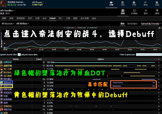The image size is (162, 114).
Task: Switch to the 事件 events view icon
Action: tap(146, 12)
